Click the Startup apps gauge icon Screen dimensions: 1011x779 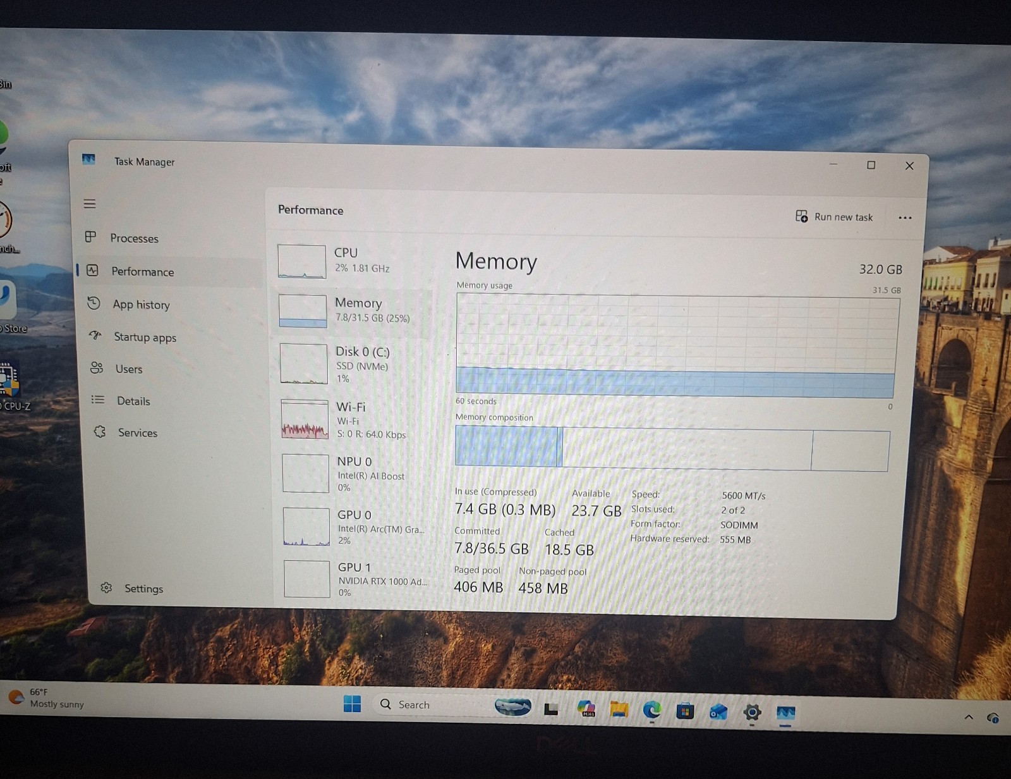[x=95, y=335]
